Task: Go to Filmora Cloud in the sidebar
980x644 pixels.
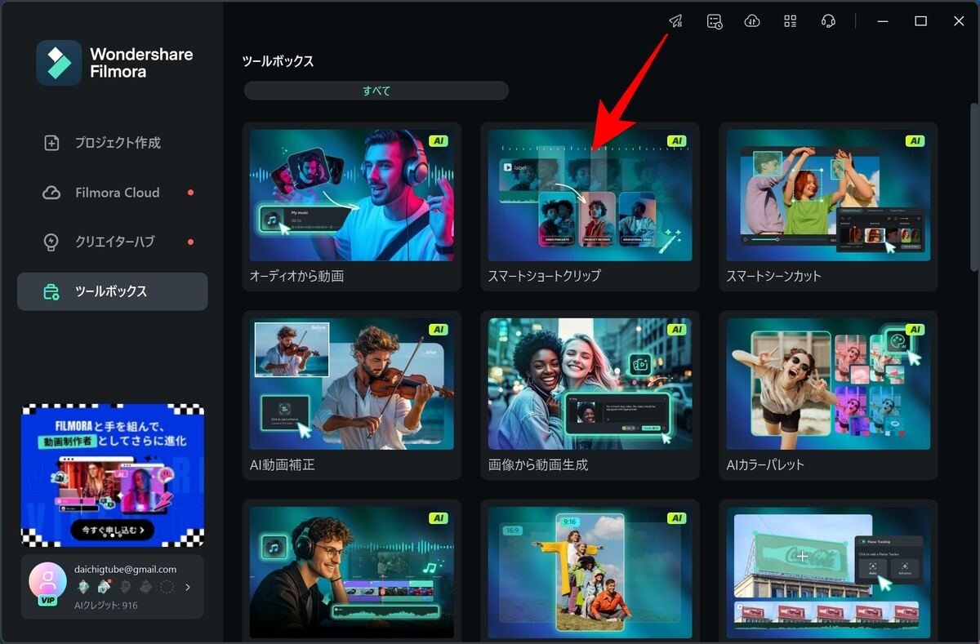Action: (112, 193)
